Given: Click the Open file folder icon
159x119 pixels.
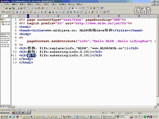Looking at the screenshot, I should (6, 8).
